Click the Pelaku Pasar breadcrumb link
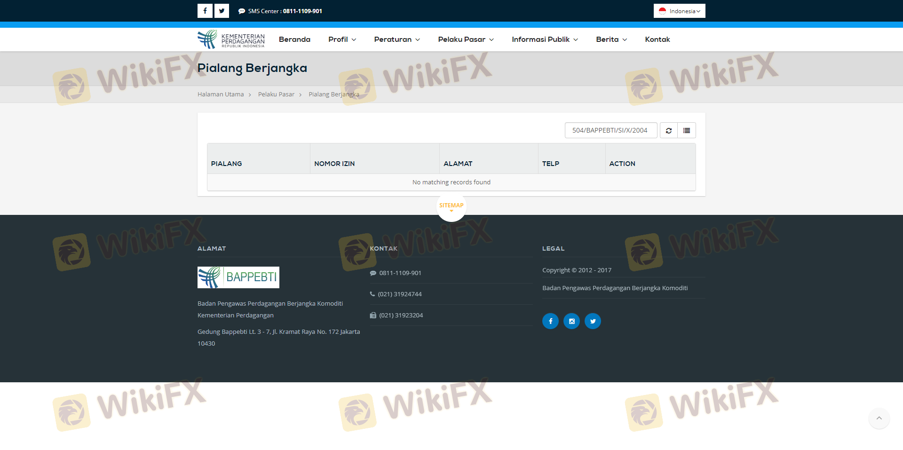 [276, 95]
